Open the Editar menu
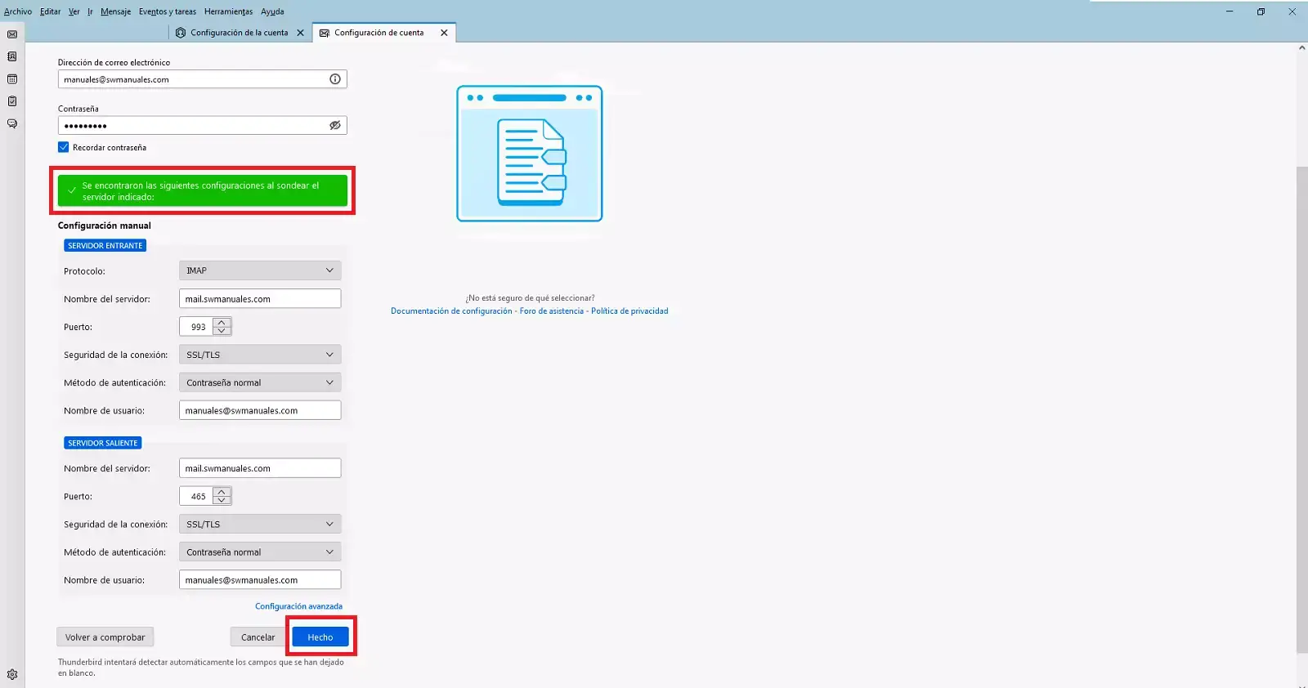Image resolution: width=1308 pixels, height=688 pixels. [x=51, y=11]
